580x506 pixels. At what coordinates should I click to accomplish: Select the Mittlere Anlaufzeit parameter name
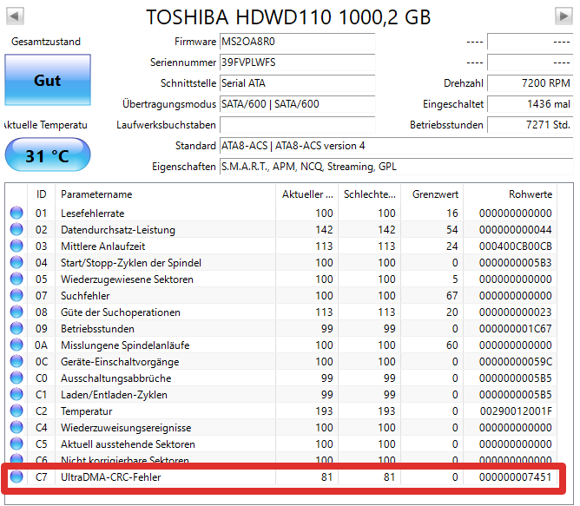(102, 246)
